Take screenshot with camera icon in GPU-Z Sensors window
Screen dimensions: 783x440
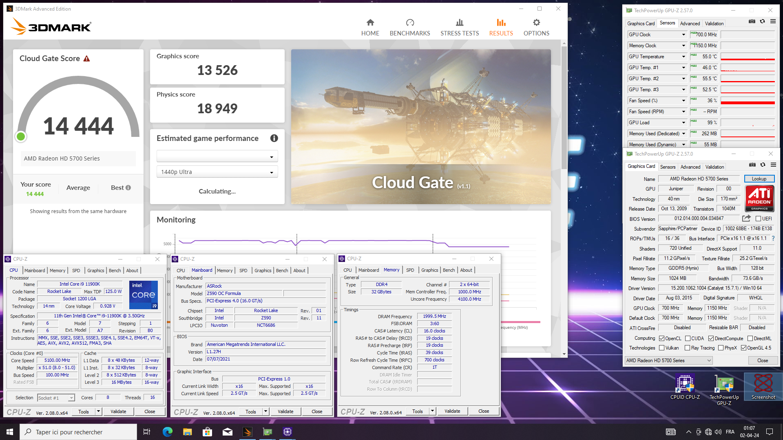pos(752,22)
